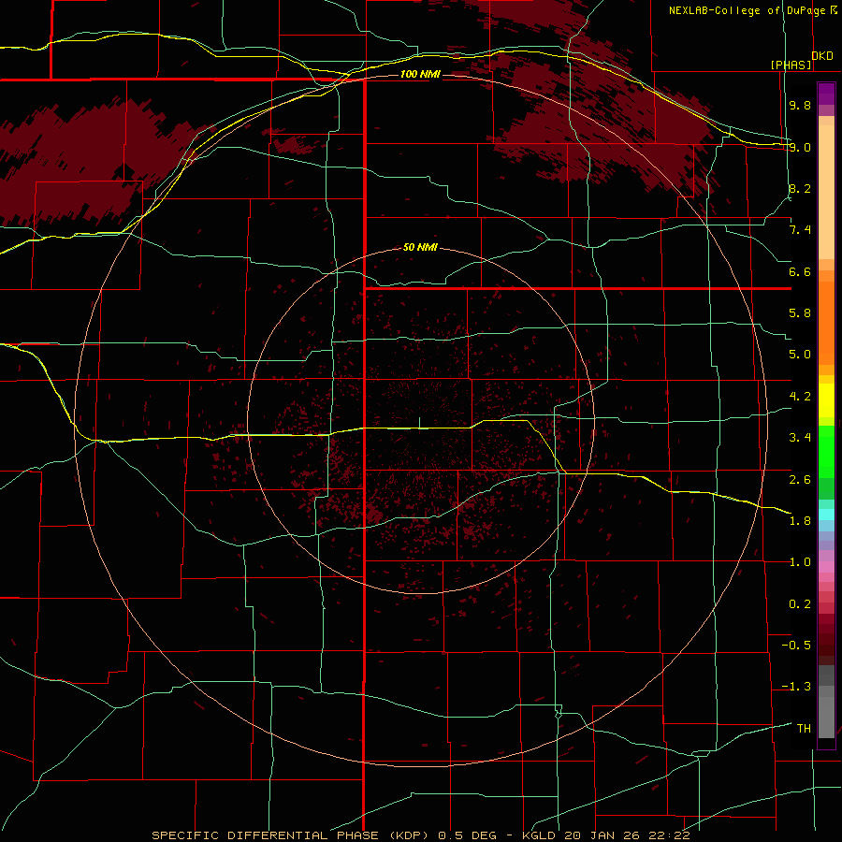Pick the purple color at the legend top

826,94
